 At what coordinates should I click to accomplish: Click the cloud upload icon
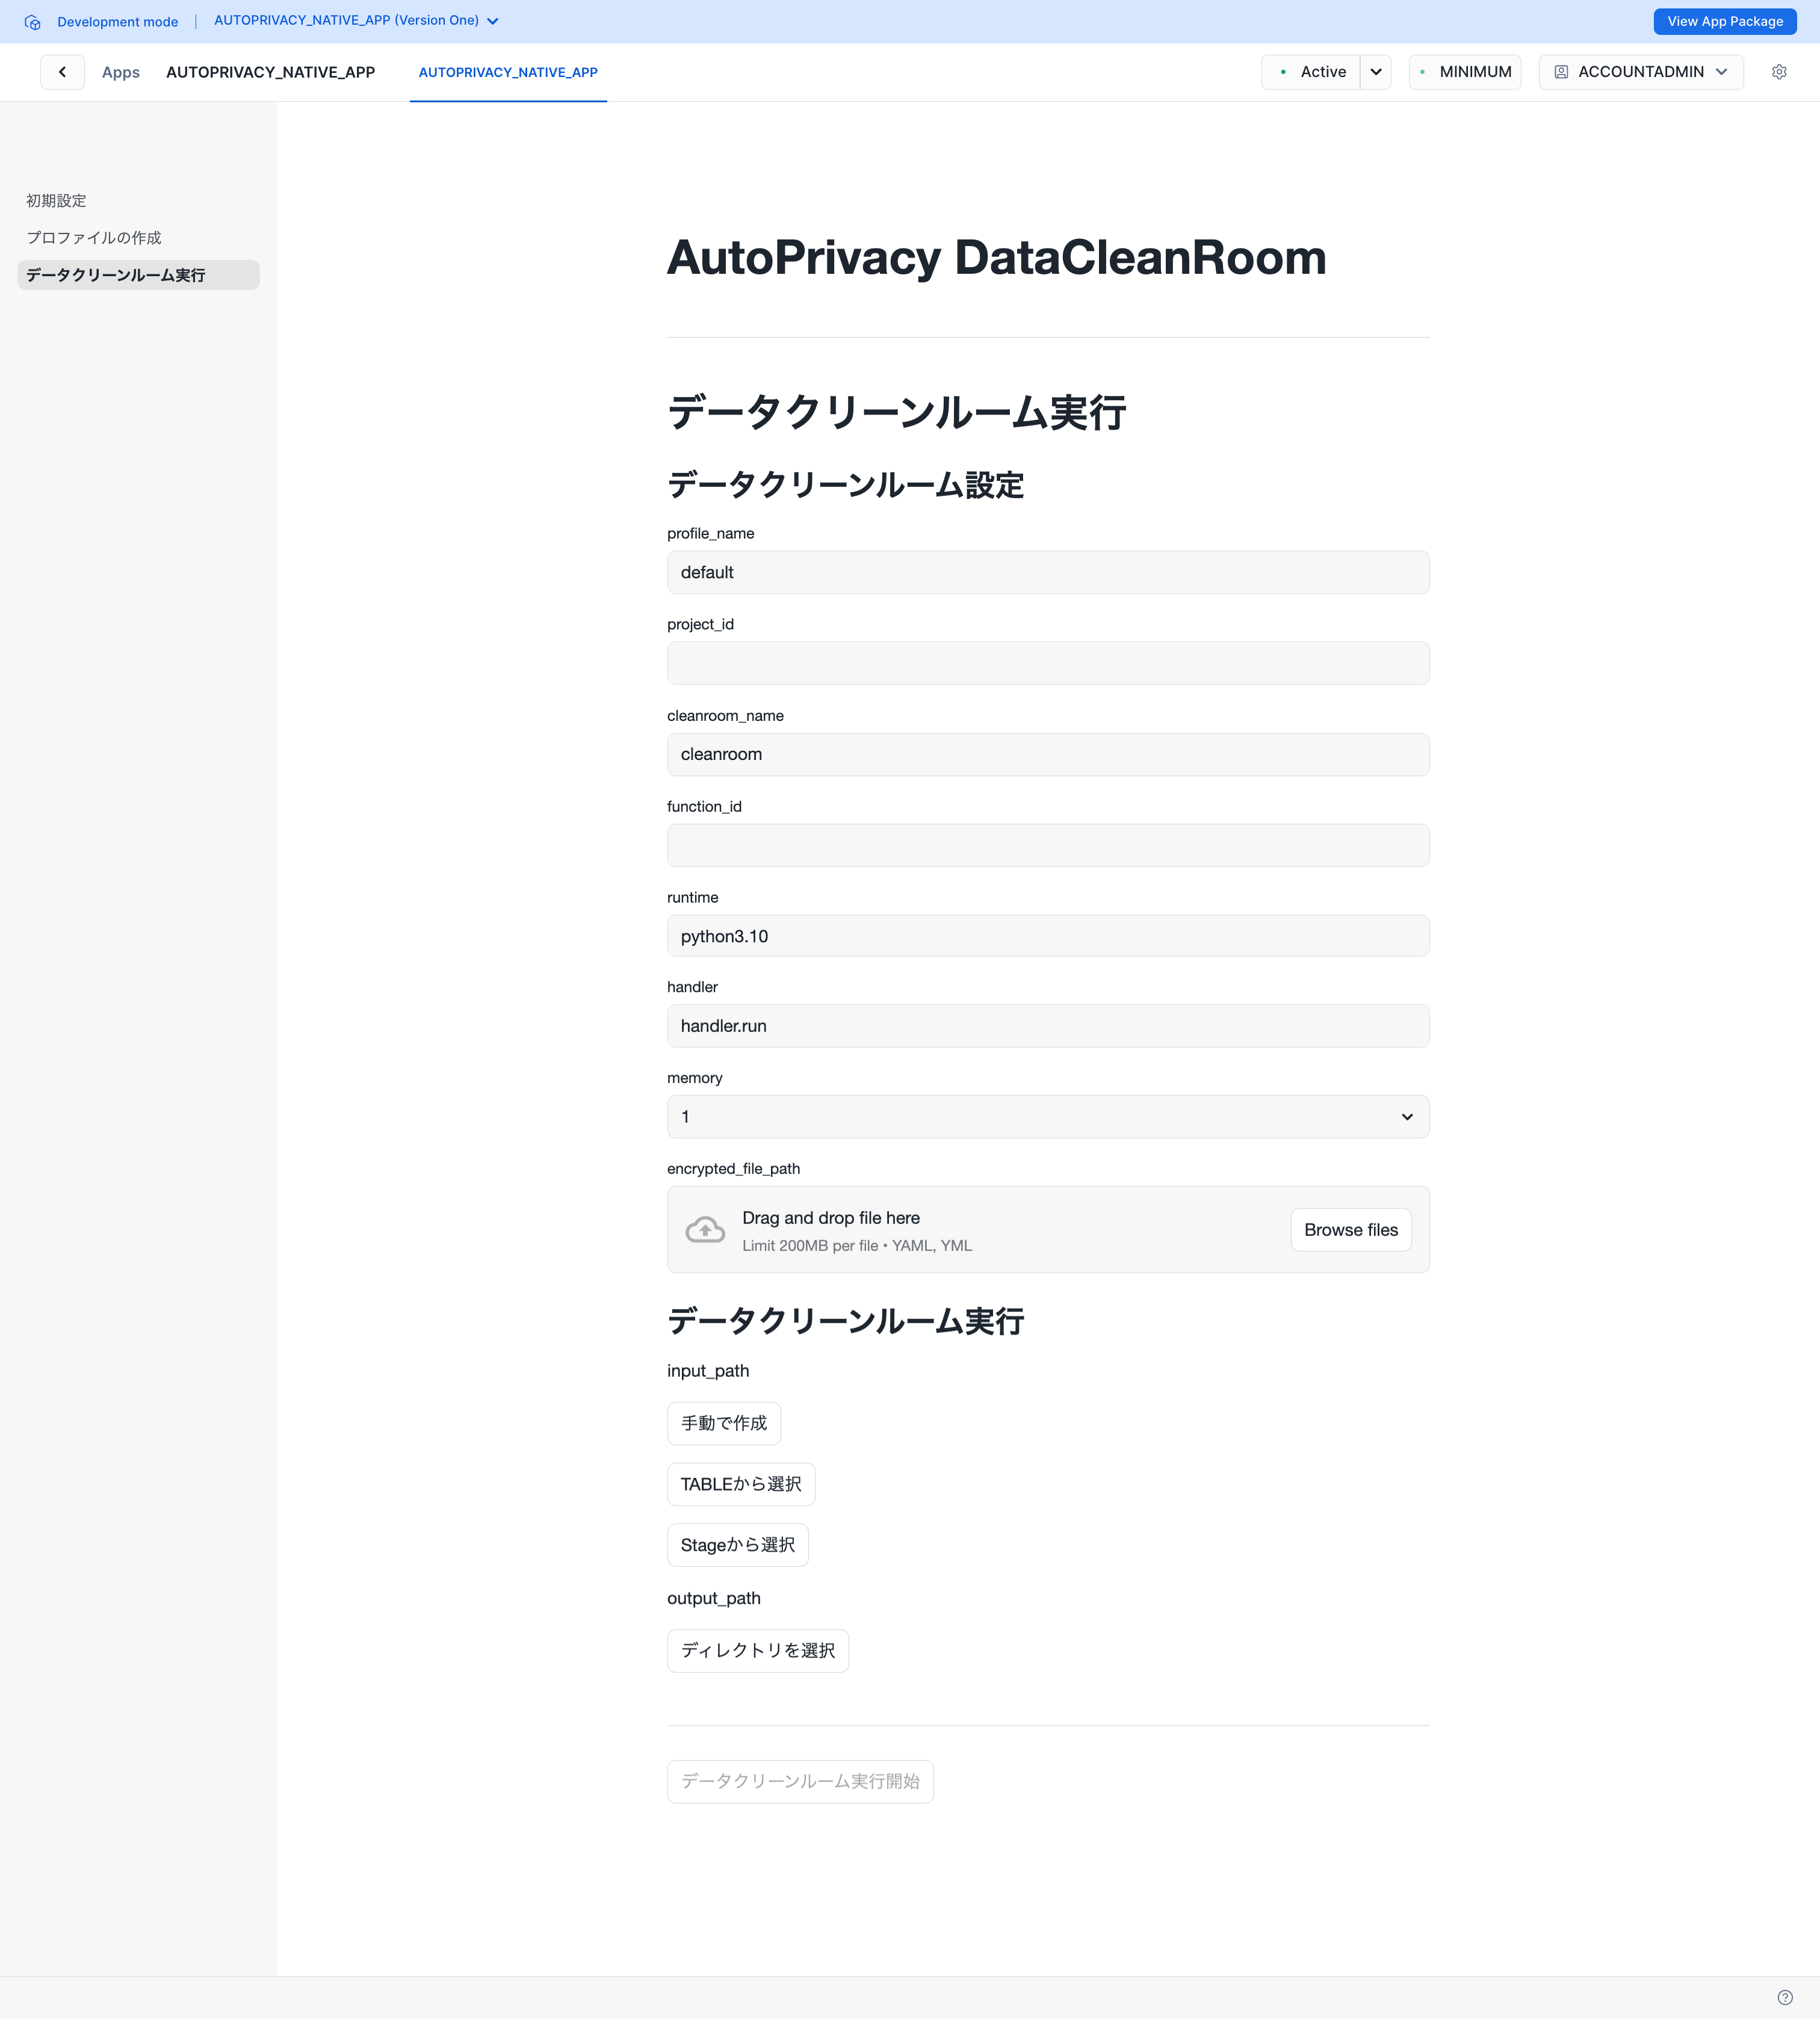tap(705, 1230)
